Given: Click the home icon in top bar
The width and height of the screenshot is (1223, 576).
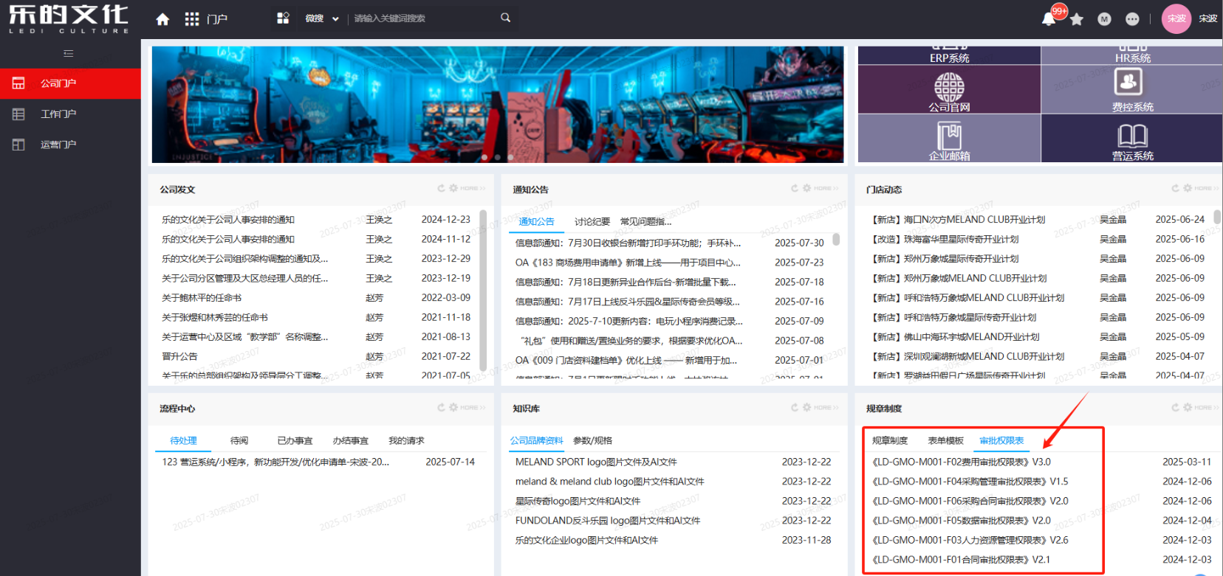Looking at the screenshot, I should pyautogui.click(x=162, y=19).
